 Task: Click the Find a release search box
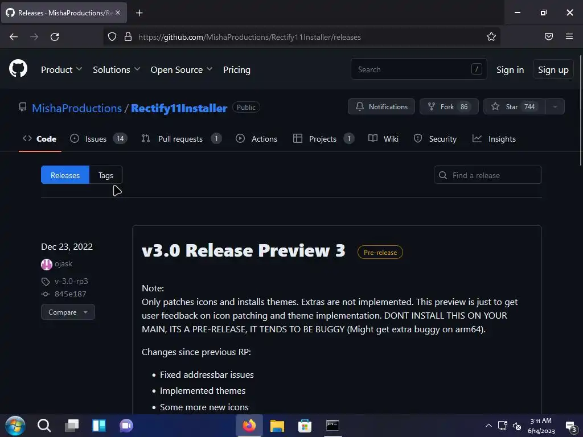click(487, 175)
